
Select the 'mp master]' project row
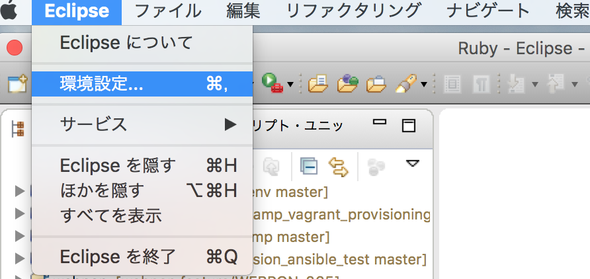coord(292,237)
